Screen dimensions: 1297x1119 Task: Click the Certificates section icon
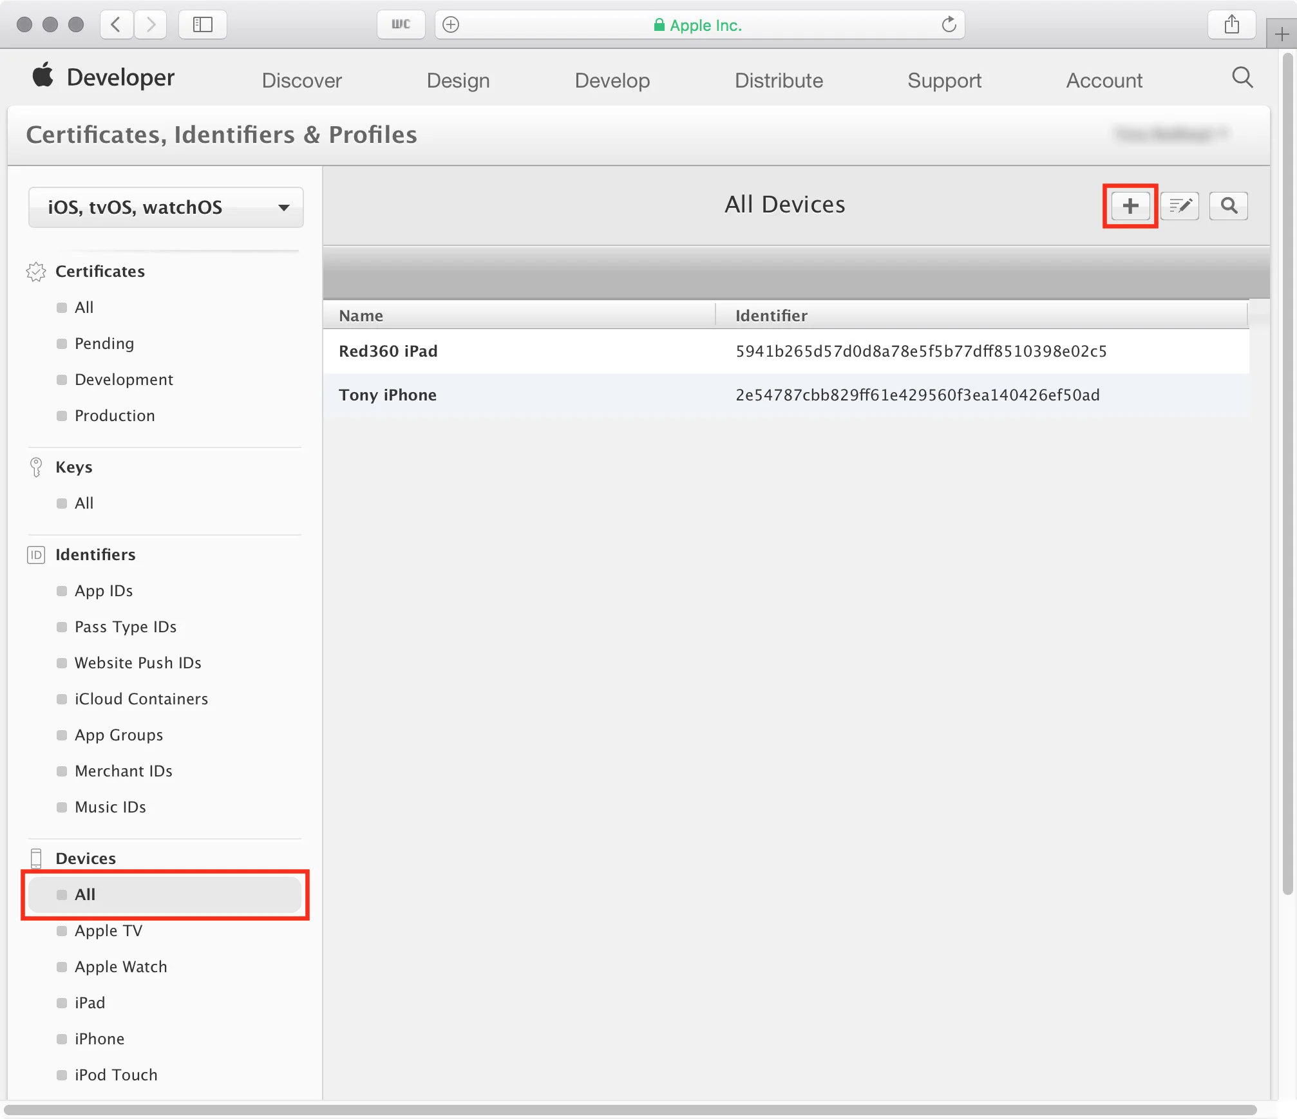pyautogui.click(x=36, y=272)
